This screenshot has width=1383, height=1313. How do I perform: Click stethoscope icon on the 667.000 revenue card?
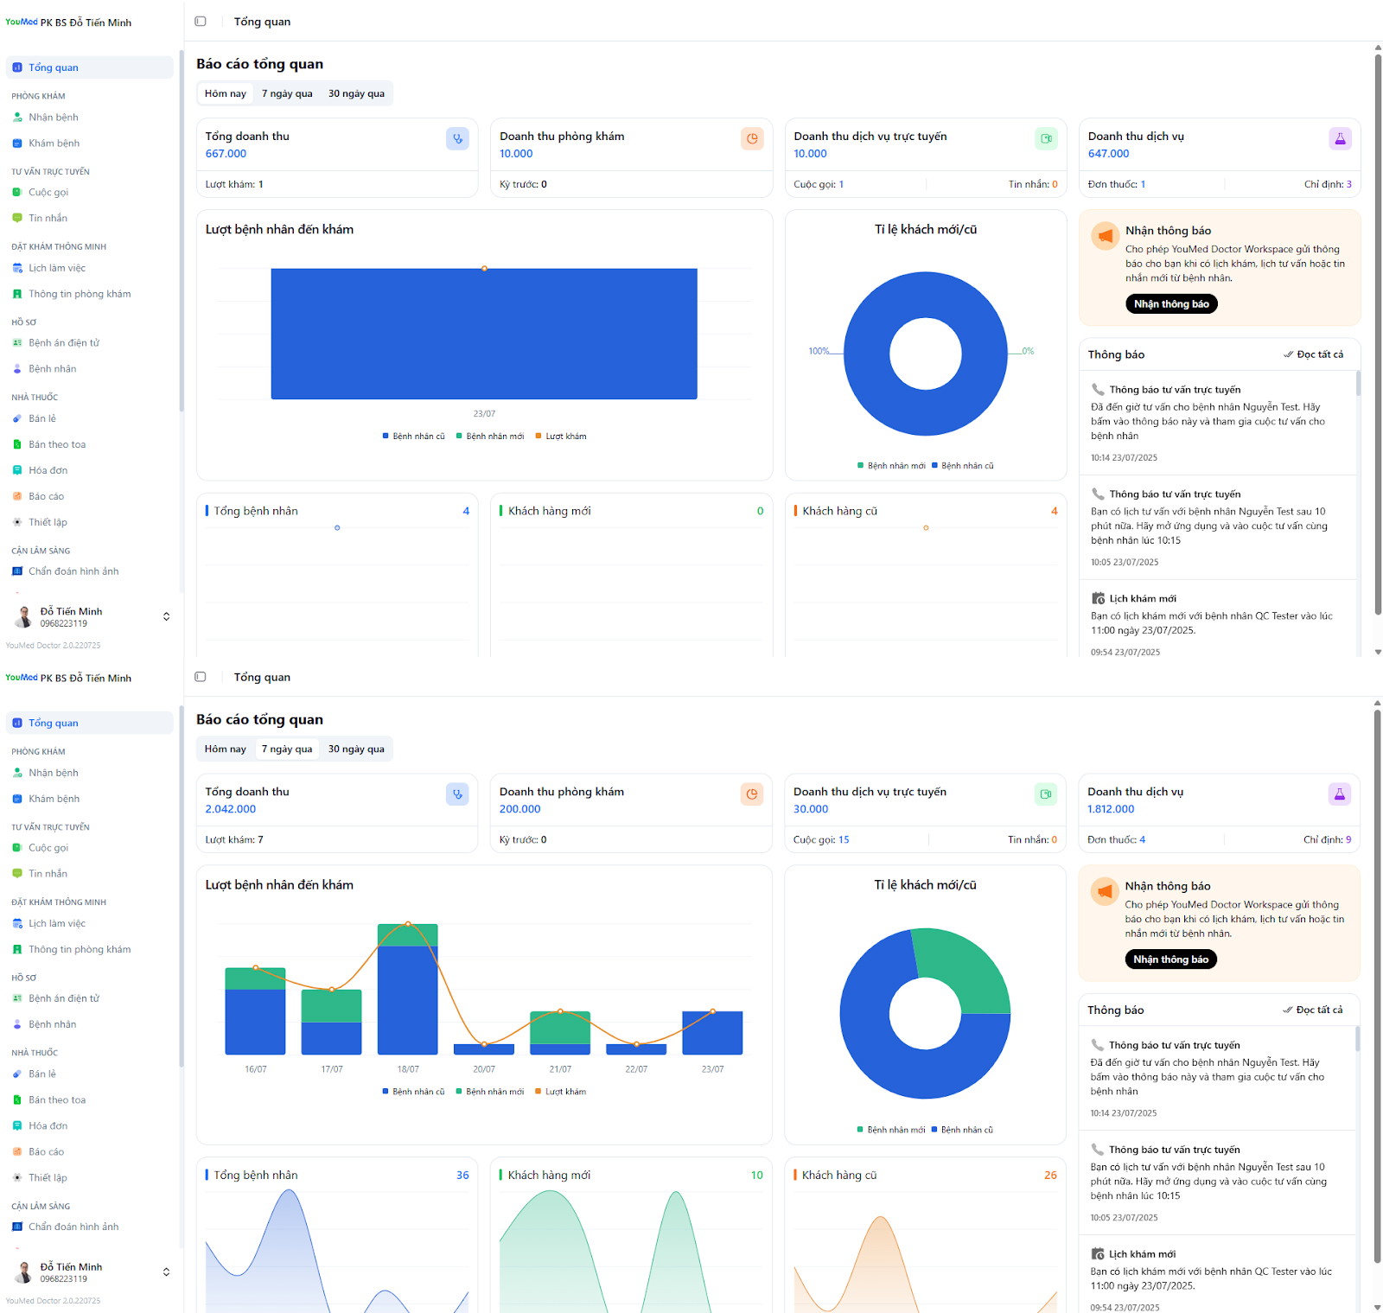(x=457, y=138)
